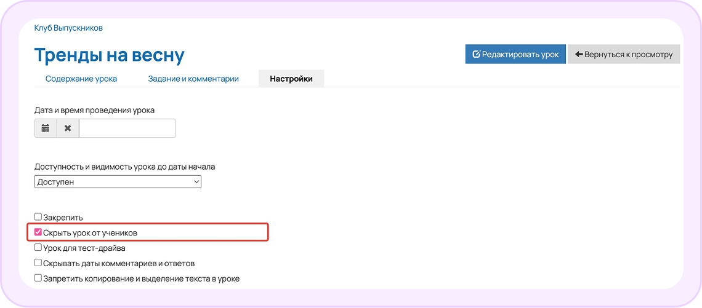The image size is (702, 308).
Task: Click the Редактировать урок button
Action: coord(515,55)
